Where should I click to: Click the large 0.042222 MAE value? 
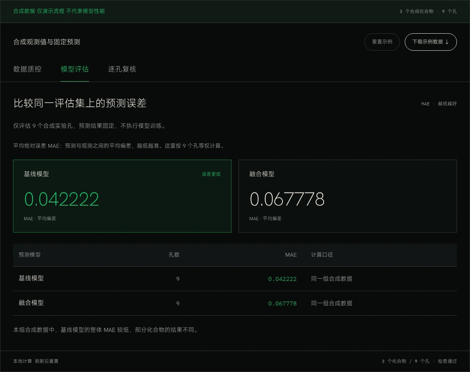click(61, 199)
